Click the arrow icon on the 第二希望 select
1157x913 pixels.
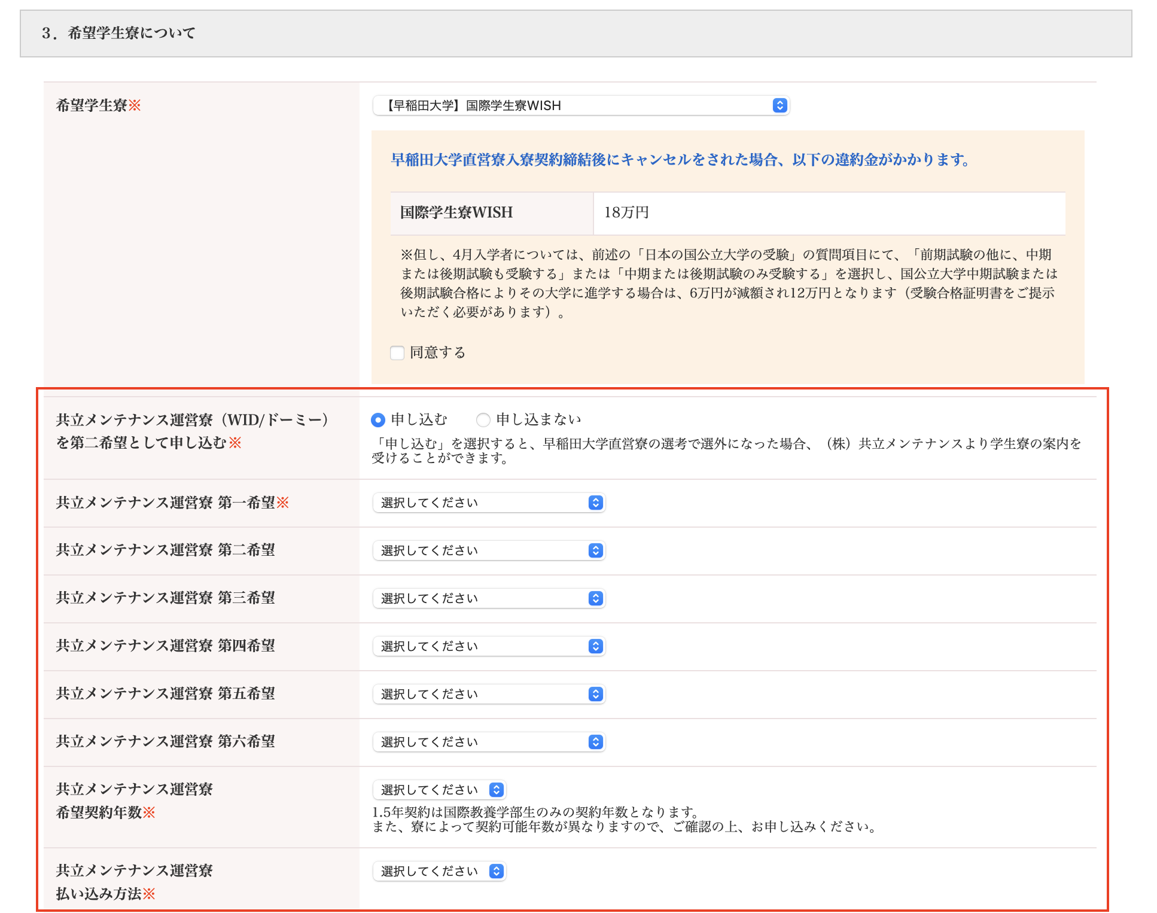(595, 550)
